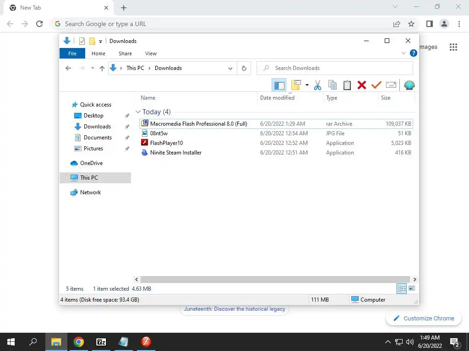Click the teal shell icon in the toolbar
This screenshot has width=469, height=351.
coord(409,85)
